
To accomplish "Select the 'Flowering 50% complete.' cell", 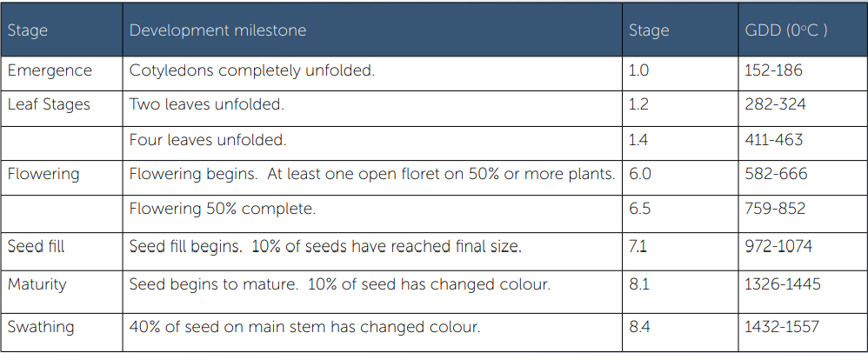I will tap(372, 214).
